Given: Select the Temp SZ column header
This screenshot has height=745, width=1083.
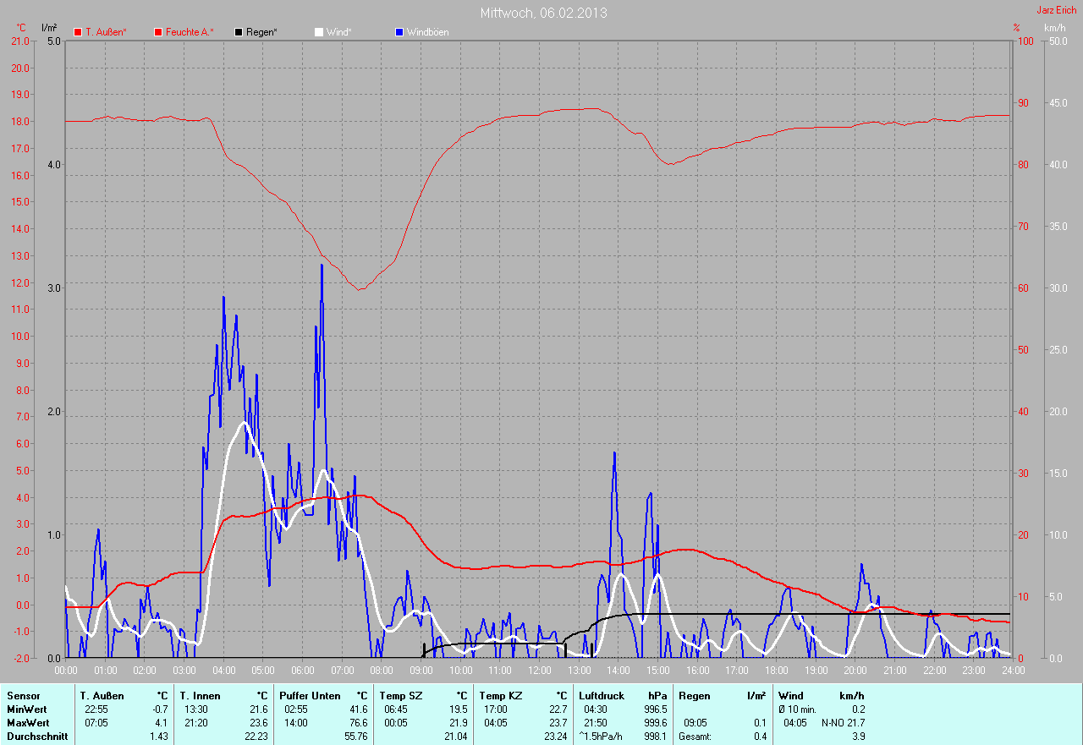Looking at the screenshot, I should point(399,696).
